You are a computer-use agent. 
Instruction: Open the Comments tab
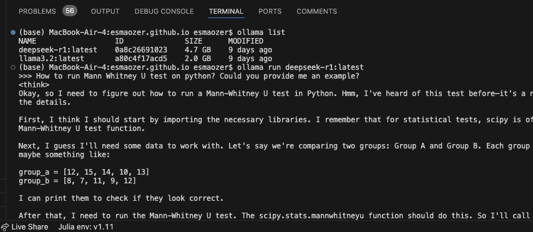pos(317,11)
